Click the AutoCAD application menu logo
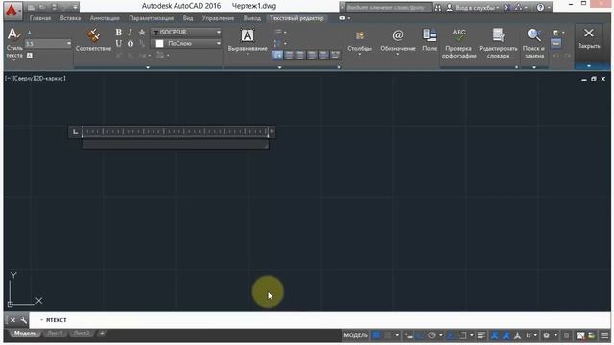Screen dimensions: 614x345 12,11
